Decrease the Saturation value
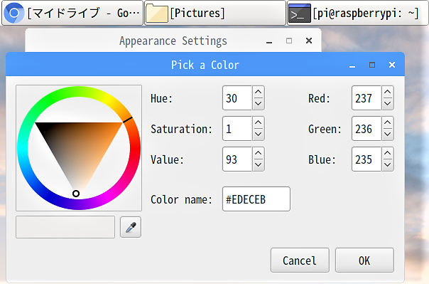Viewport: 429px width, 284px height. 259,135
